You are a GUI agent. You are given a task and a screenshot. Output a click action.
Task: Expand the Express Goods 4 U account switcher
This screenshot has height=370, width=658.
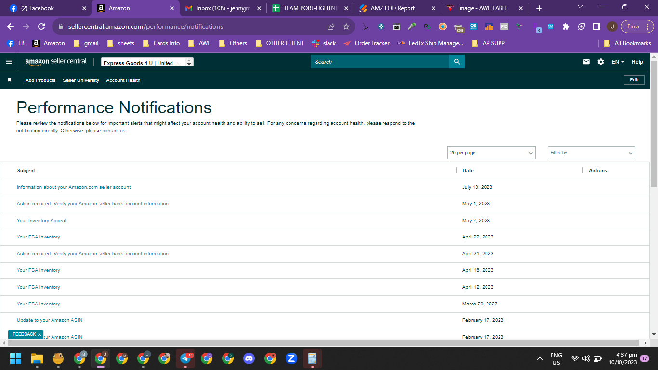pos(147,63)
